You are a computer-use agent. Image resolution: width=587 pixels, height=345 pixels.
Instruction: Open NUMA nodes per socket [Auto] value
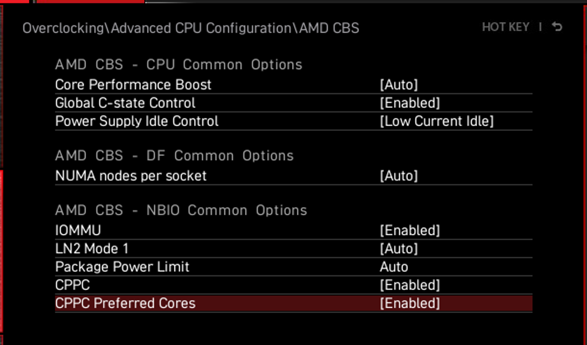(399, 176)
